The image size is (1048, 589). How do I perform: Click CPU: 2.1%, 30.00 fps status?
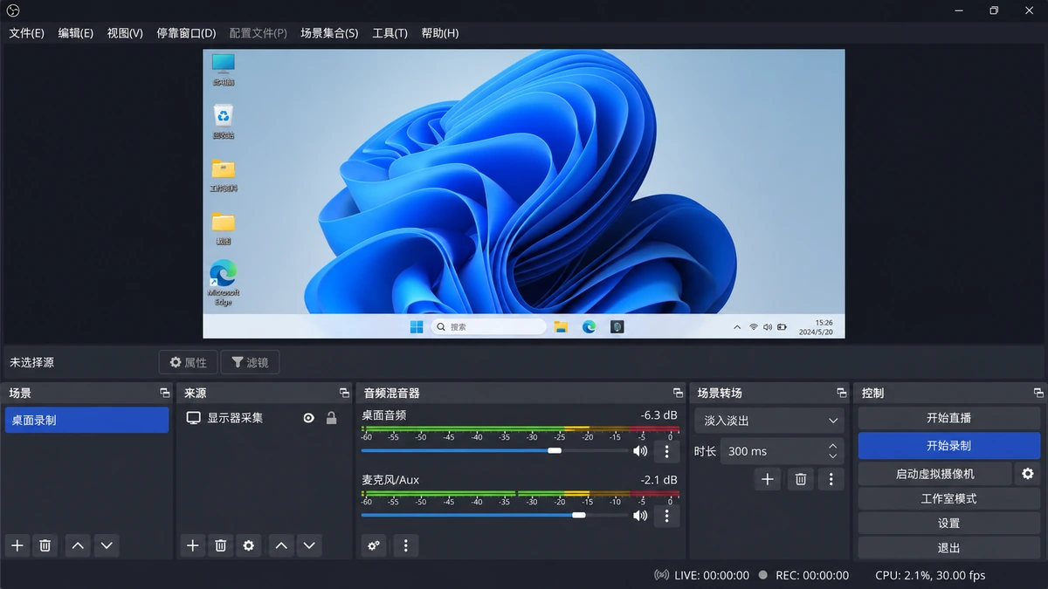pyautogui.click(x=930, y=575)
